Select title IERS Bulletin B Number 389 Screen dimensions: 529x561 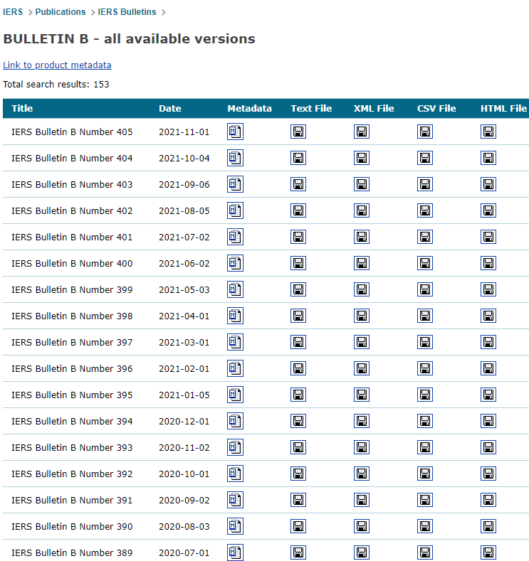pos(72,552)
